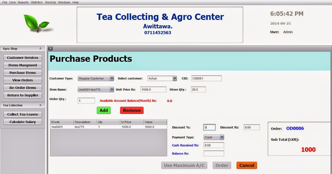Image resolution: width=332 pixels, height=174 pixels.
Task: Click the Order Qty input field
Action: [86, 101]
